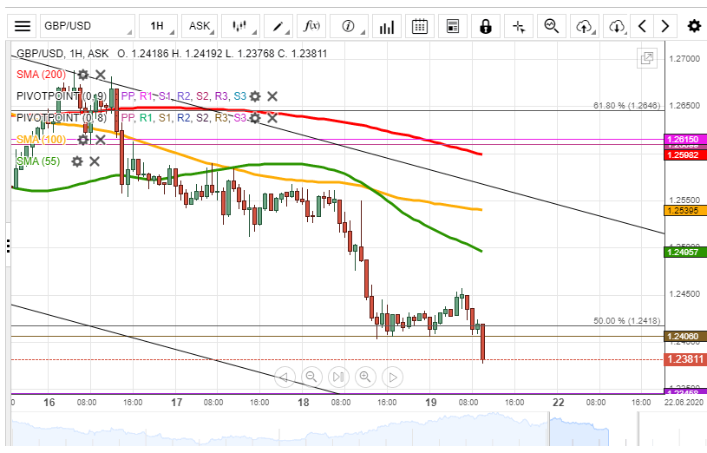
Task: Remove the SMA (200) indicator
Action: tap(100, 75)
